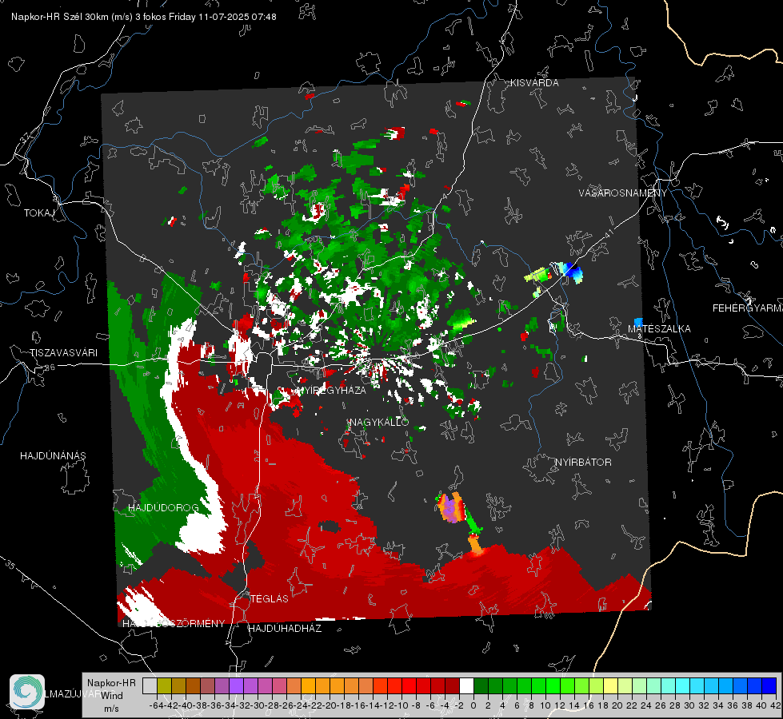Screen dimensions: 783x719
Task: Click the legend value label '-64'
Action: pyautogui.click(x=156, y=706)
